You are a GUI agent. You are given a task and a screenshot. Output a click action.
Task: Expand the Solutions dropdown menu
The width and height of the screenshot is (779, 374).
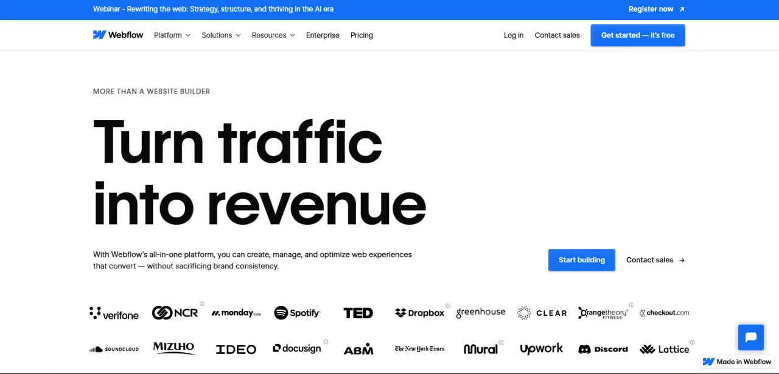221,35
